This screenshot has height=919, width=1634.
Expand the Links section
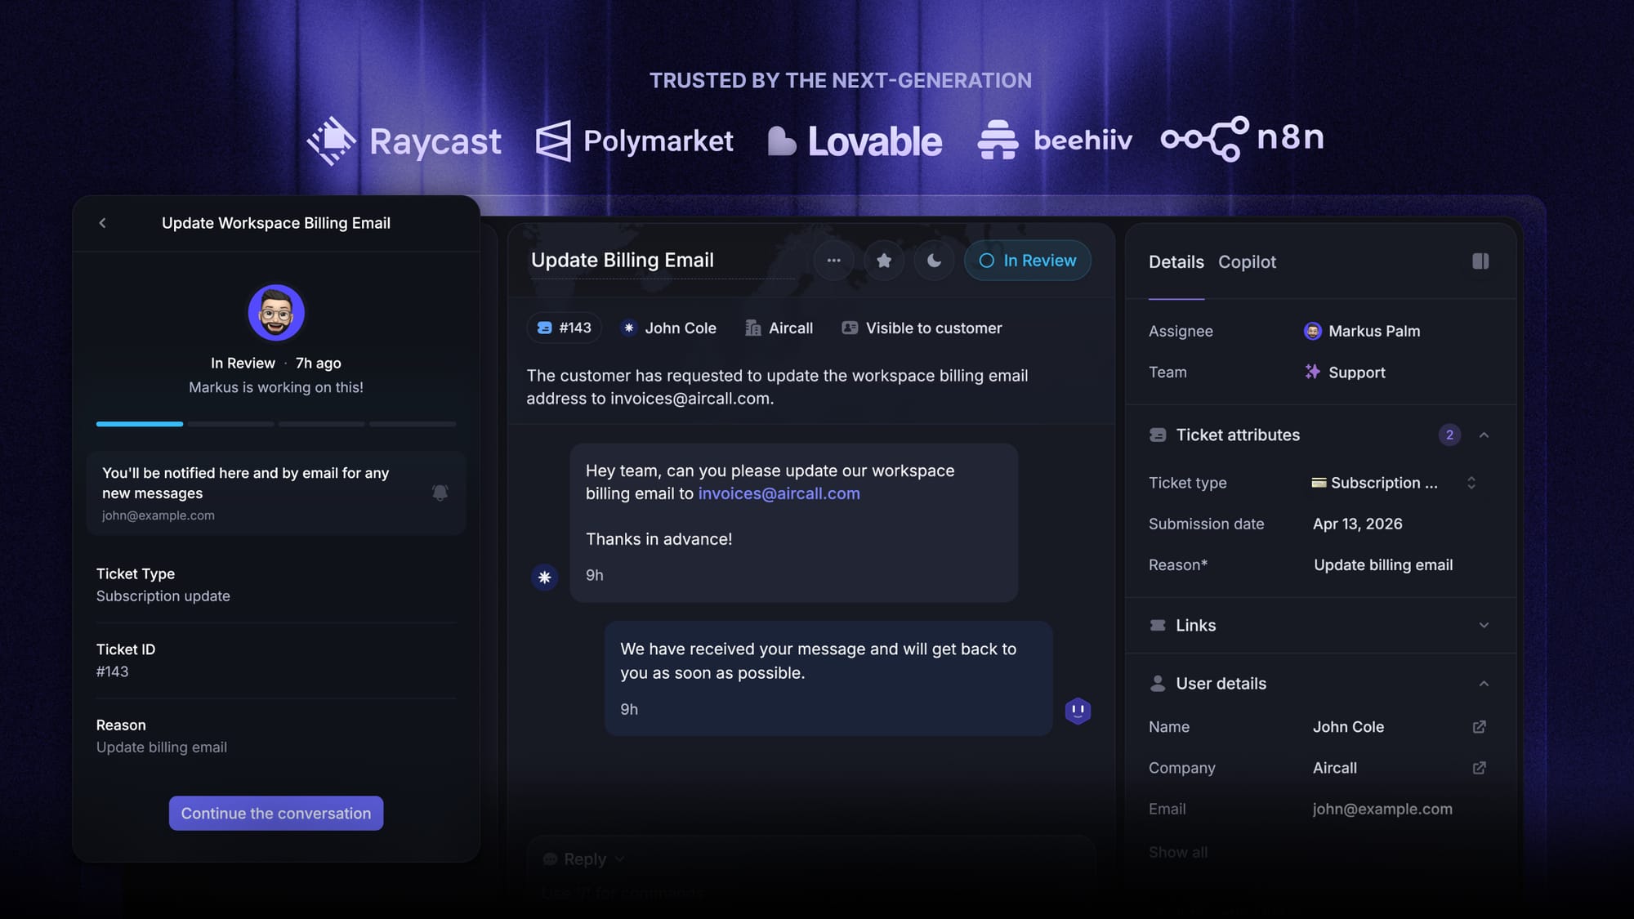pos(1484,625)
